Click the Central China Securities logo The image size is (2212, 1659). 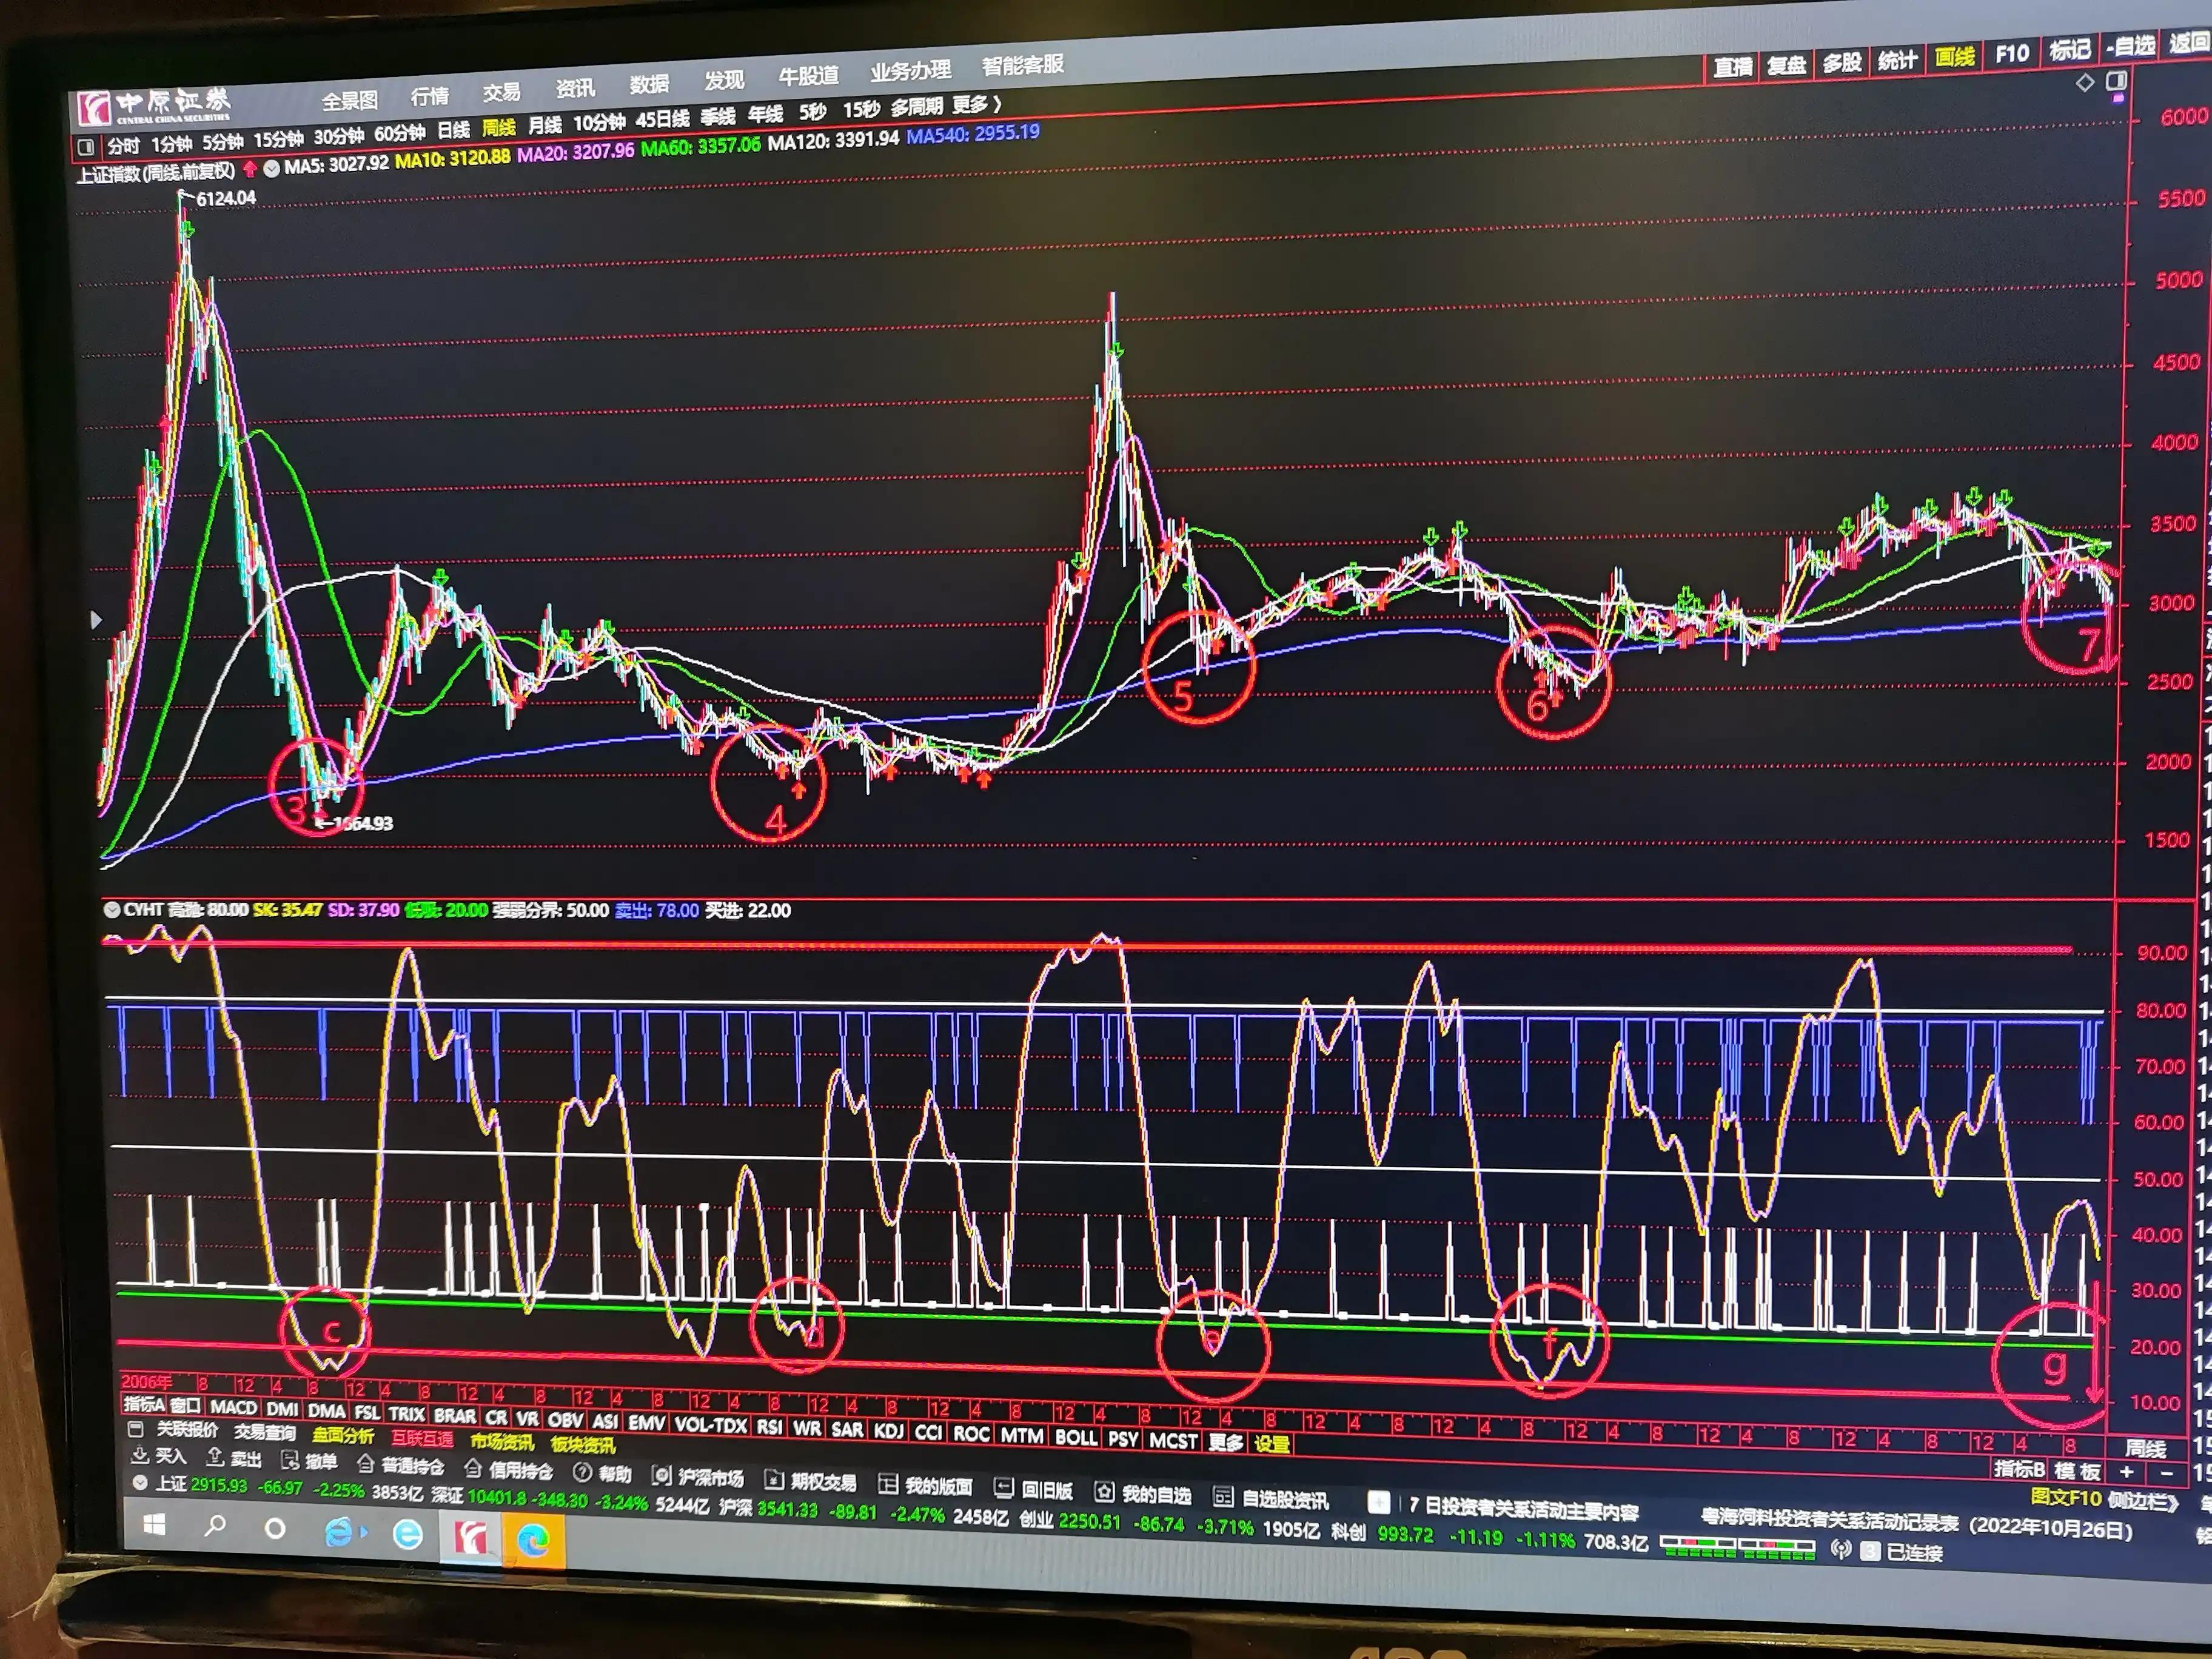155,106
